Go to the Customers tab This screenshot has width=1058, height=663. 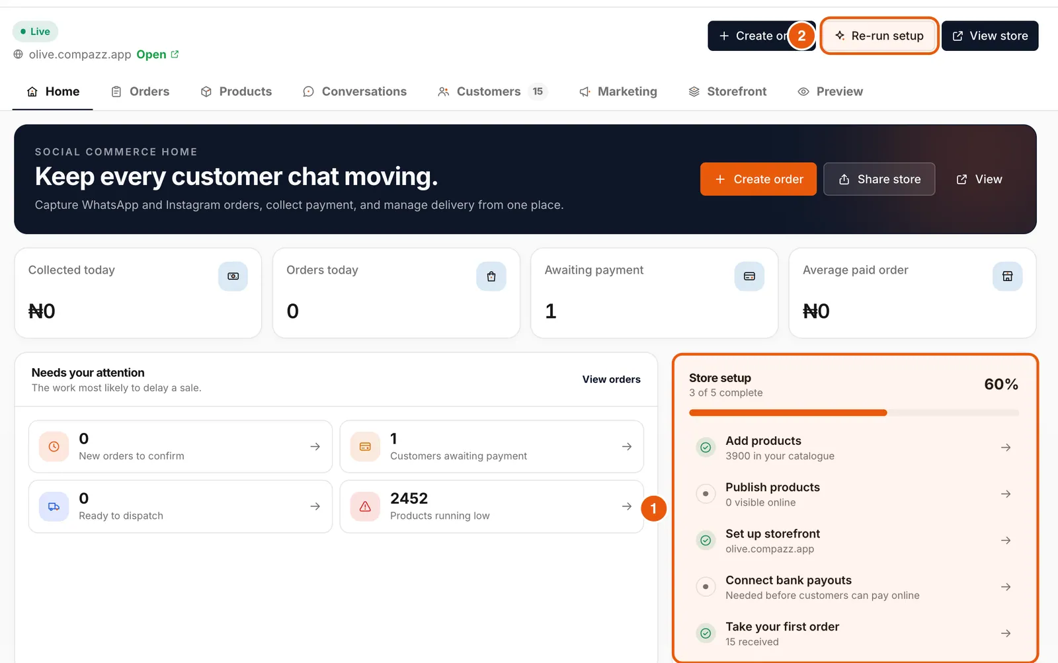click(x=492, y=91)
